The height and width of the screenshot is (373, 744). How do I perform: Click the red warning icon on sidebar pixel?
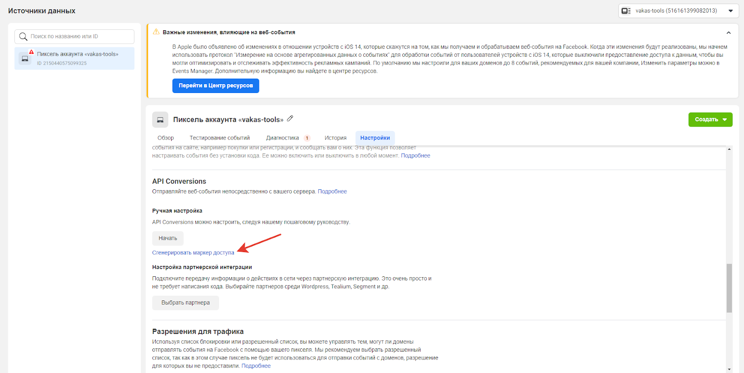32,52
